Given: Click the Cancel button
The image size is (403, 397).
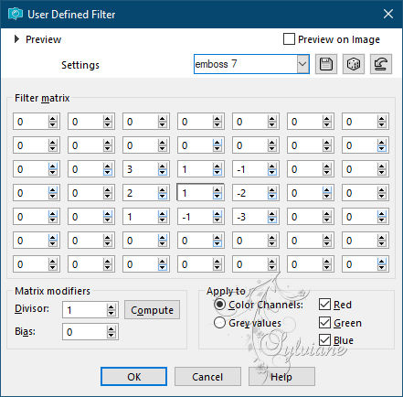Looking at the screenshot, I should click(207, 377).
